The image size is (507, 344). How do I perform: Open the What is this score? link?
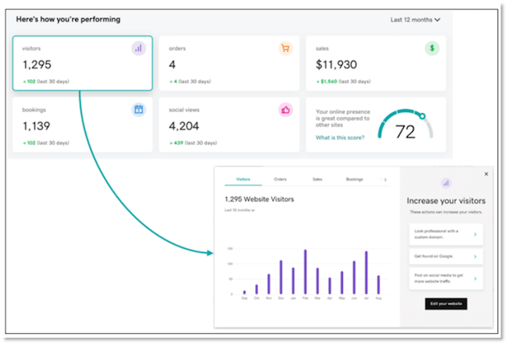coord(339,138)
